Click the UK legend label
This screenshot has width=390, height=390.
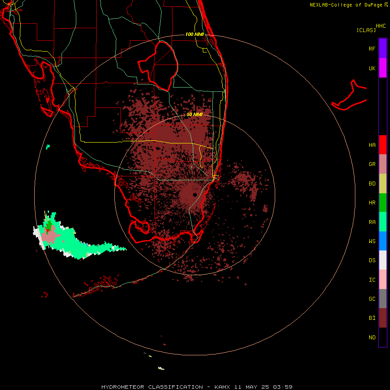tap(372, 68)
